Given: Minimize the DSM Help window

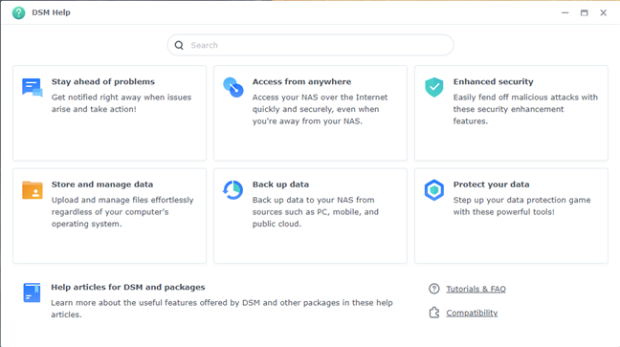Looking at the screenshot, I should click(565, 12).
